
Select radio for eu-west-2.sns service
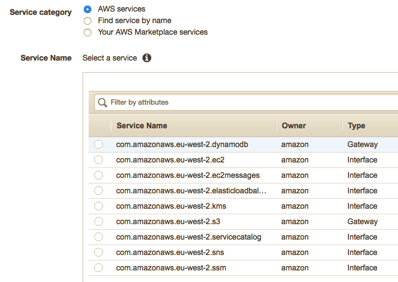pos(99,252)
